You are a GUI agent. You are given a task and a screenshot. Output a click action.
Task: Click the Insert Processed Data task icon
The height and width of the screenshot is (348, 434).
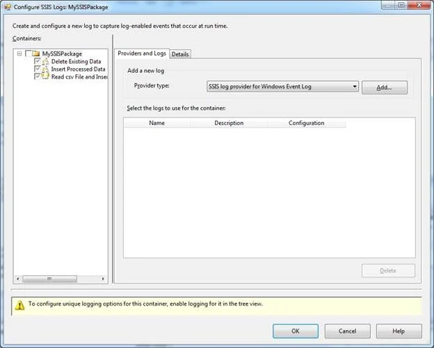tap(45, 69)
